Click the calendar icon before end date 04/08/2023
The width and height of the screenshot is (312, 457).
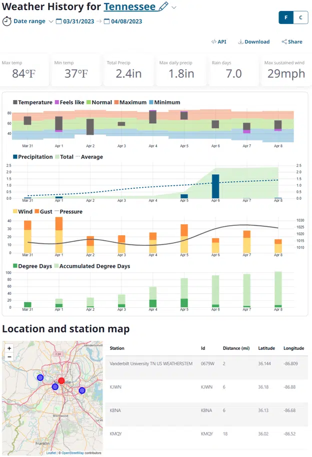coord(106,22)
